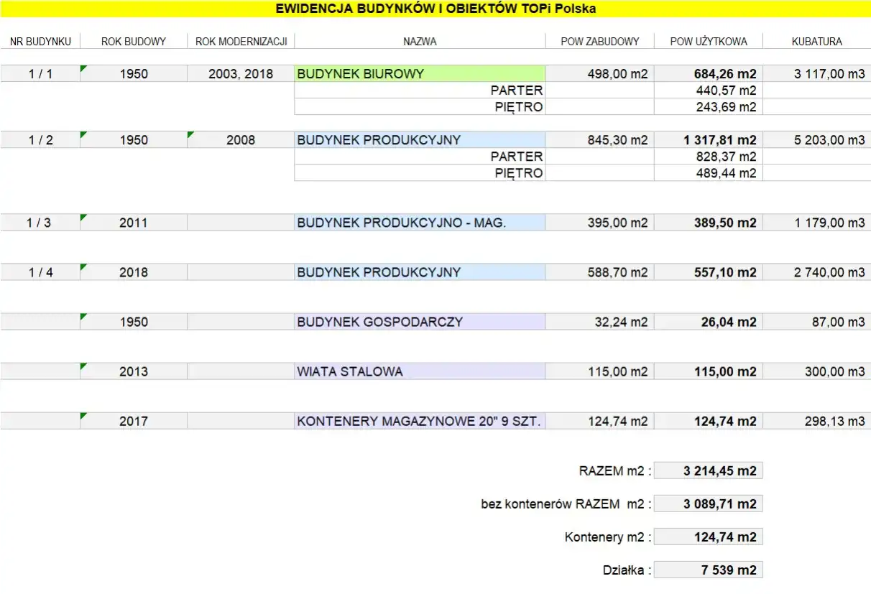871x594 pixels.
Task: Click the PARTER label beside 828,37 m2
Action: click(517, 157)
